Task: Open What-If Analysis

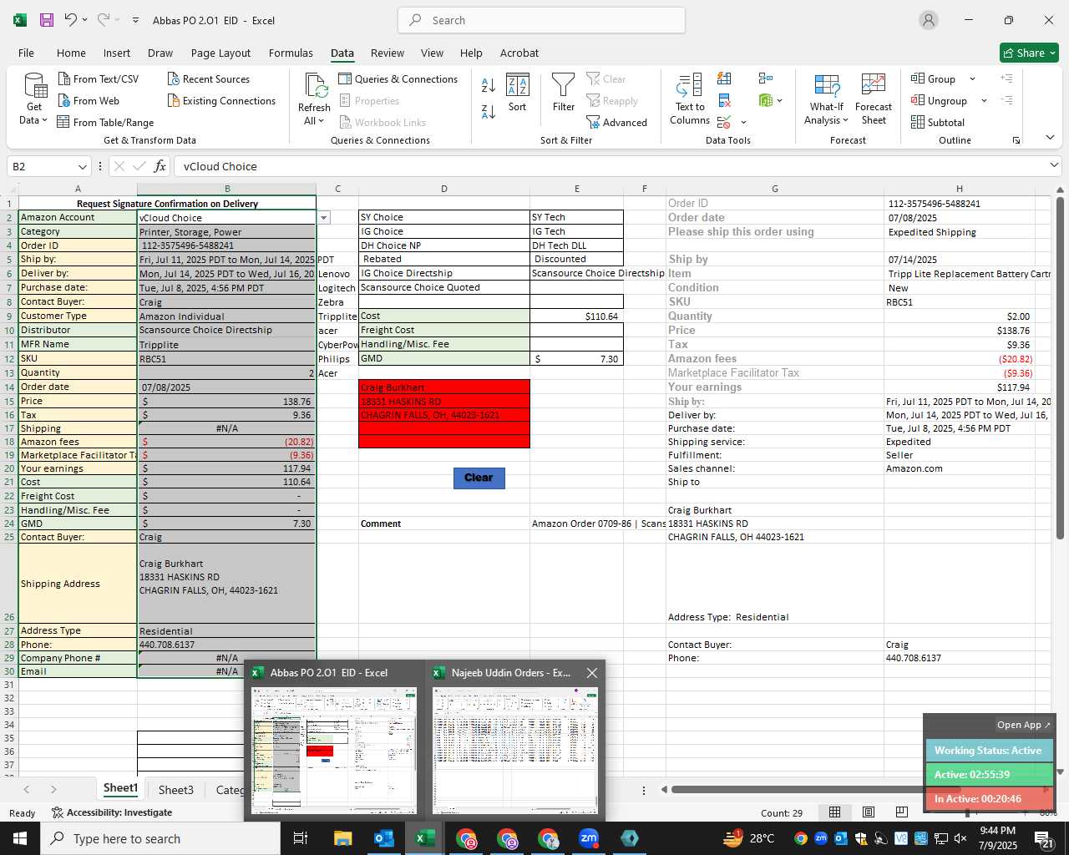Action: [827, 99]
